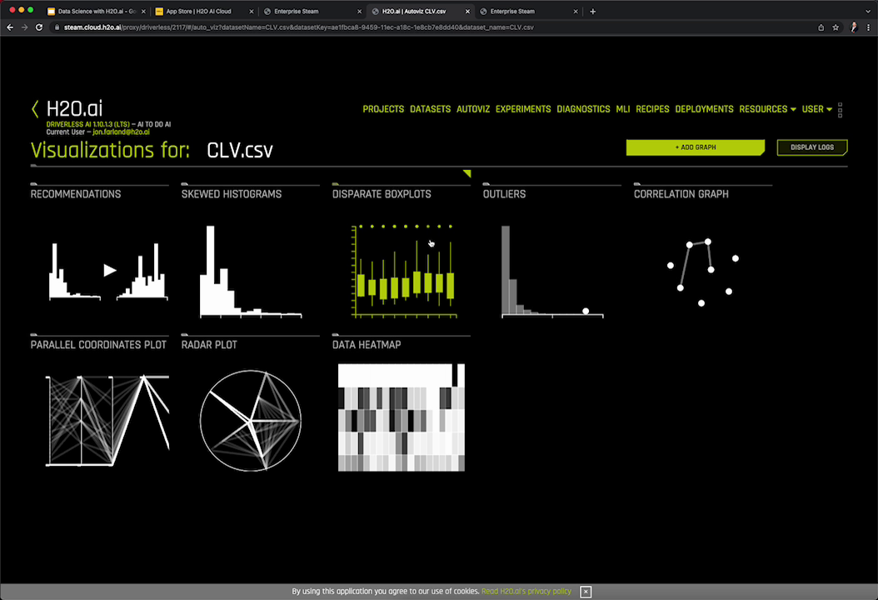The height and width of the screenshot is (600, 878).
Task: Select PROJECTS in the navigation menu
Action: (383, 108)
